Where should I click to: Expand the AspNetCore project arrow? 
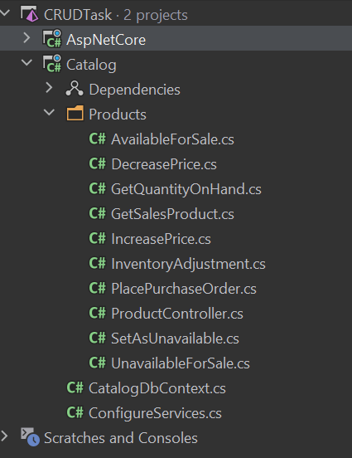pyautogui.click(x=27, y=38)
